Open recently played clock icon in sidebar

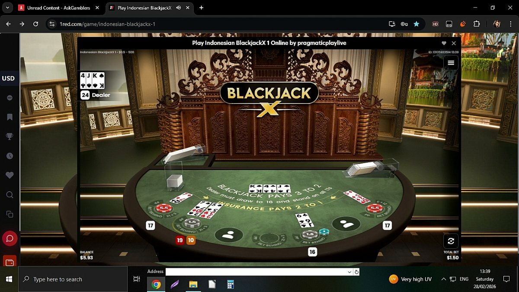(10, 156)
